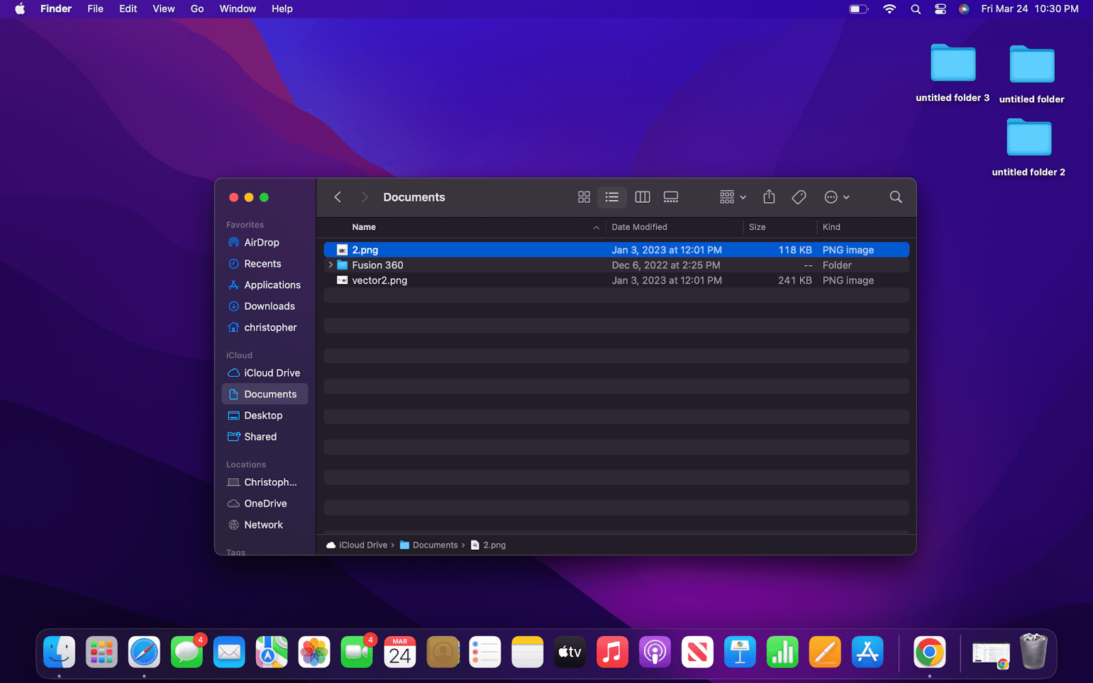Open Maps from the Dock

pyautogui.click(x=272, y=653)
